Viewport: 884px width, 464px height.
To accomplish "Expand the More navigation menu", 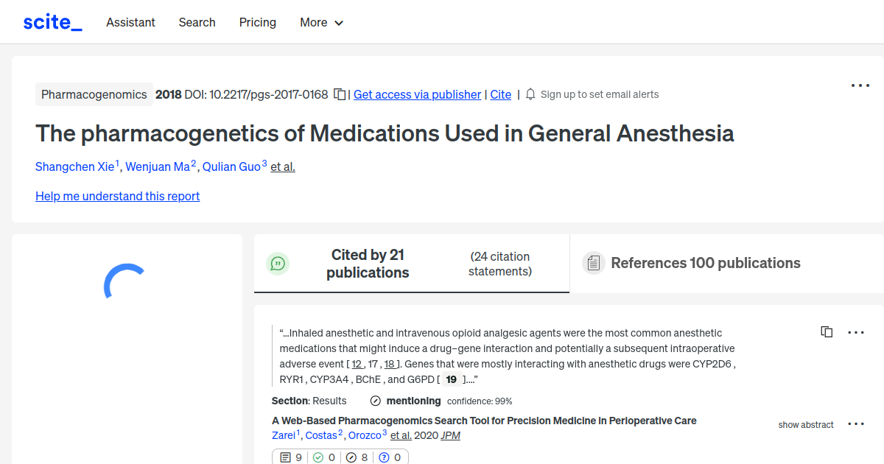I will click(x=321, y=23).
